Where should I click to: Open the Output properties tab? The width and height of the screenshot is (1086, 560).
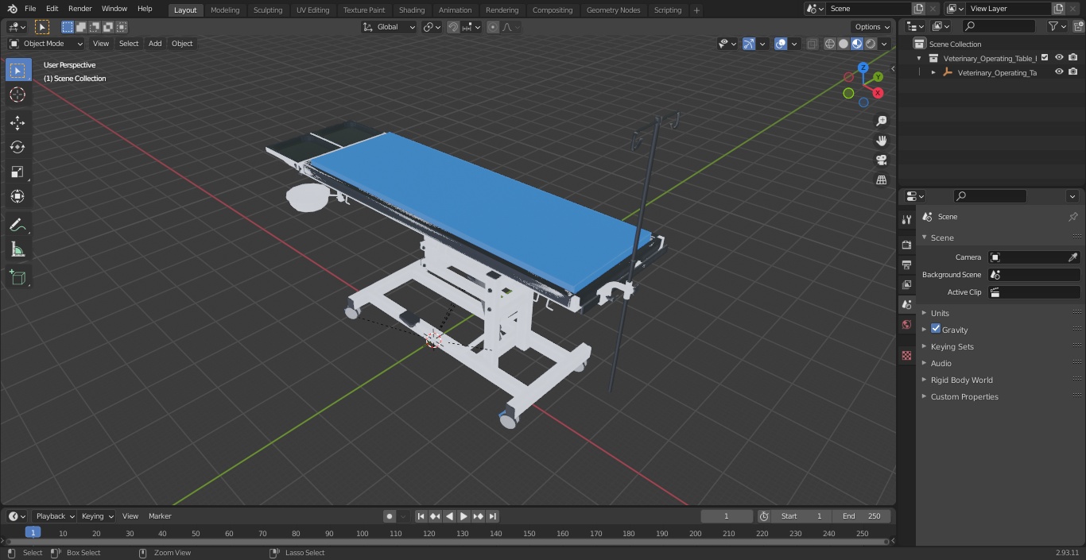point(906,265)
